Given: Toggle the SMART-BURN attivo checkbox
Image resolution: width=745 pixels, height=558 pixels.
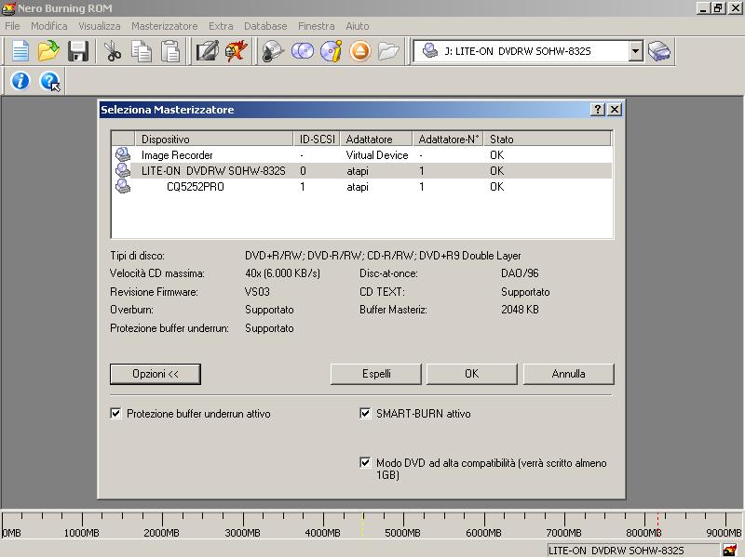Looking at the screenshot, I should pos(365,413).
